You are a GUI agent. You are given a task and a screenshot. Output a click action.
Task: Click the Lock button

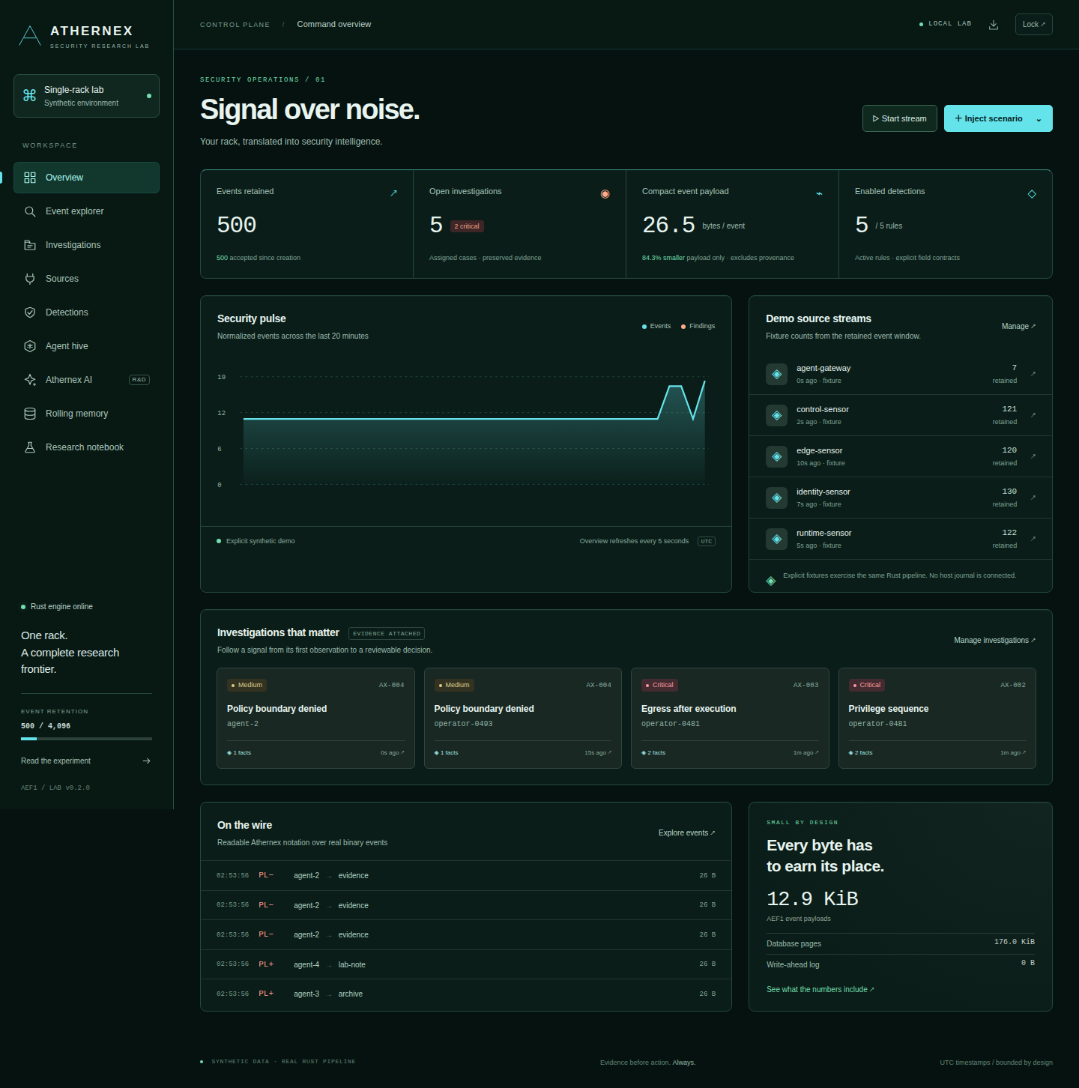click(x=1034, y=24)
